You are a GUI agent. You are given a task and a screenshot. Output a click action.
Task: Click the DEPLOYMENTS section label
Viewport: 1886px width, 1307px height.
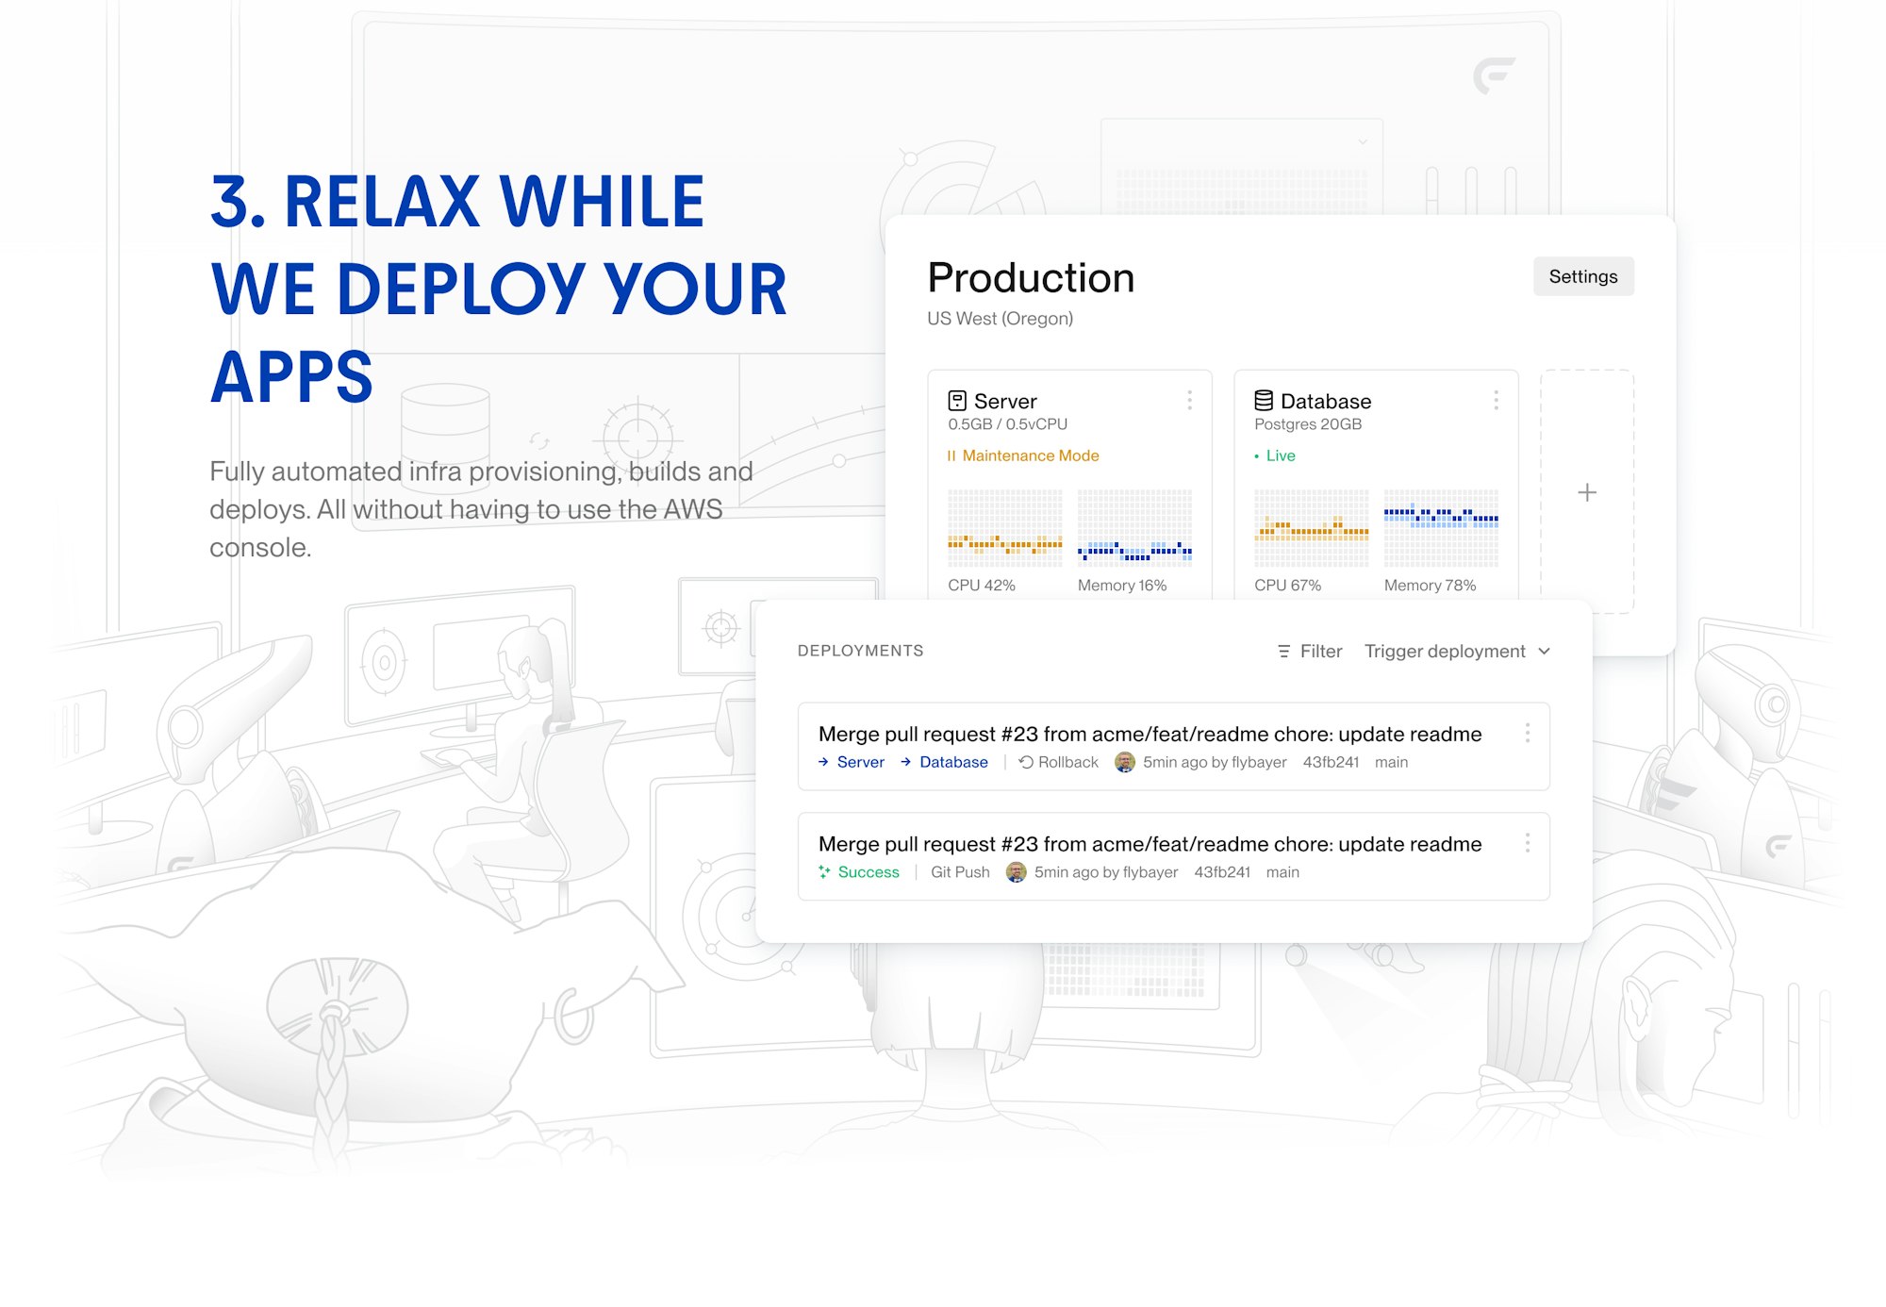(x=860, y=651)
